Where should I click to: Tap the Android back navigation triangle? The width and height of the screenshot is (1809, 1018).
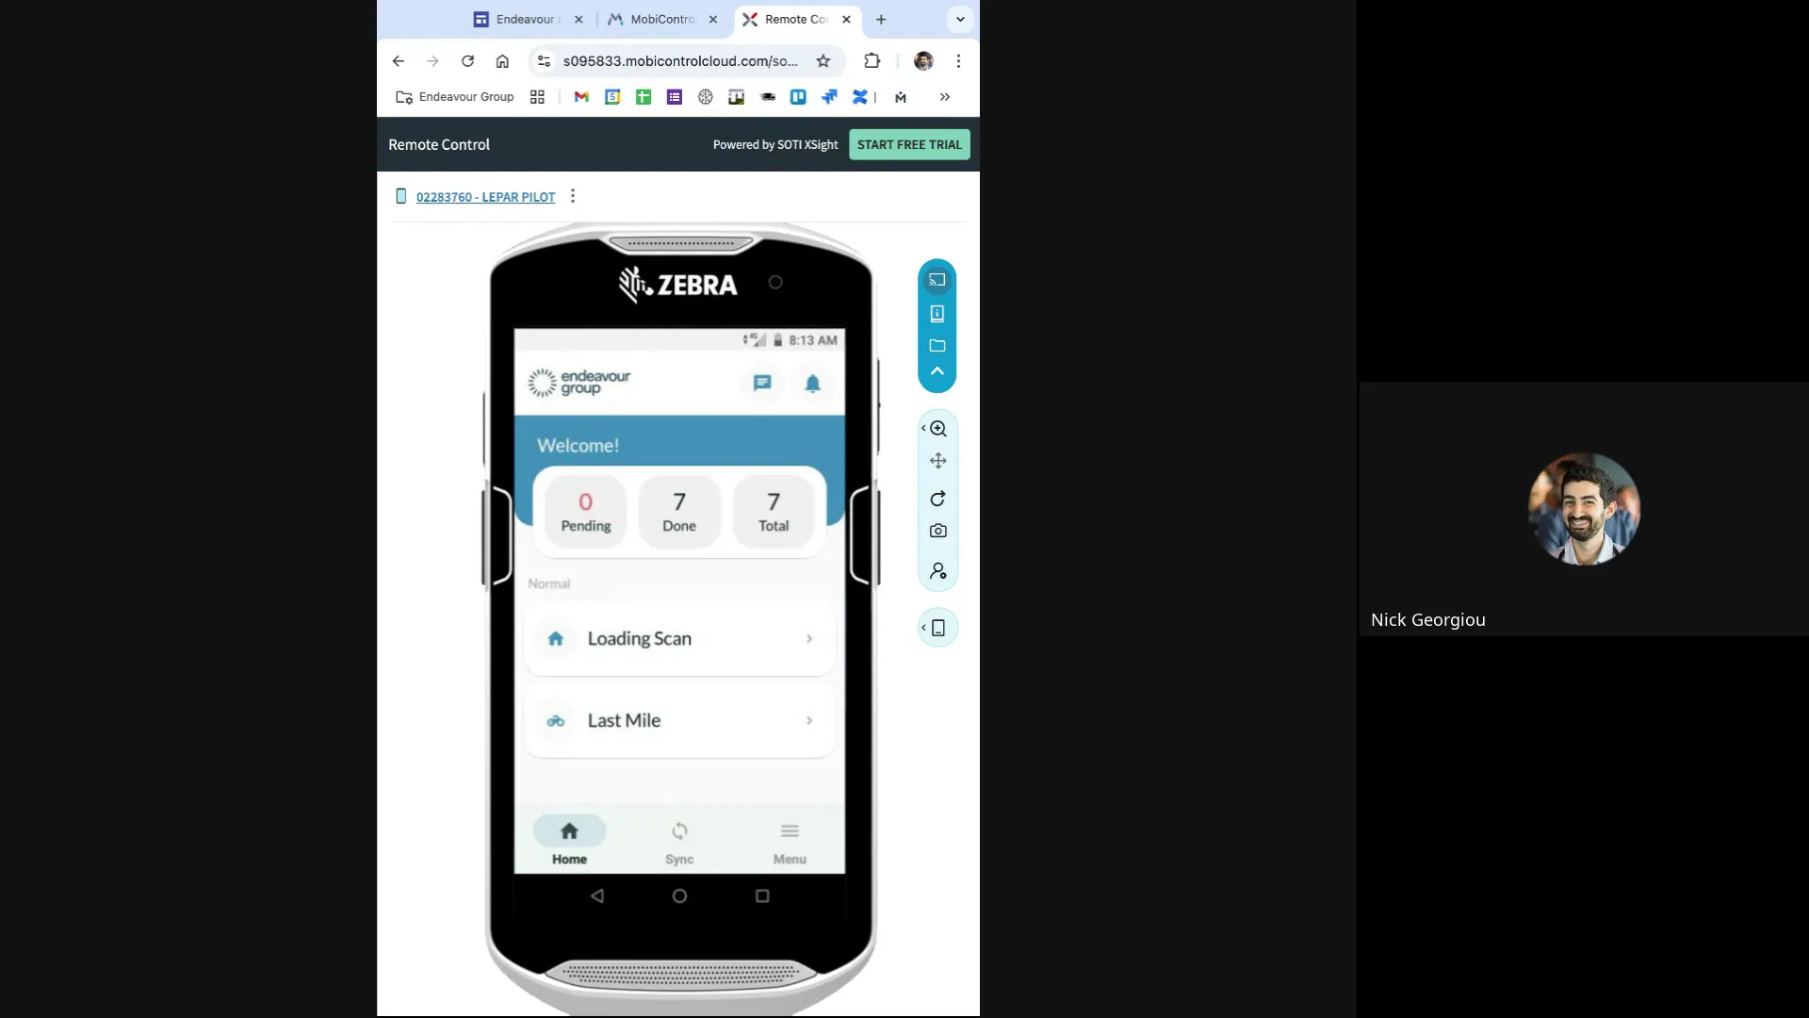tap(597, 896)
